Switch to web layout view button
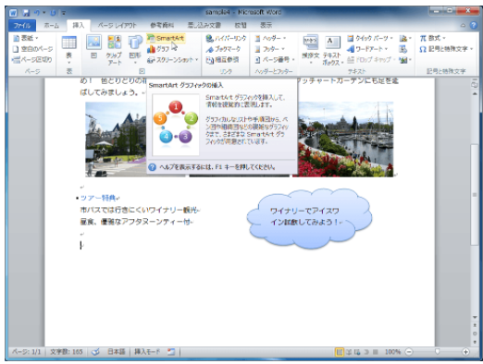Viewport: 483px width, 364px height. pyautogui.click(x=357, y=352)
